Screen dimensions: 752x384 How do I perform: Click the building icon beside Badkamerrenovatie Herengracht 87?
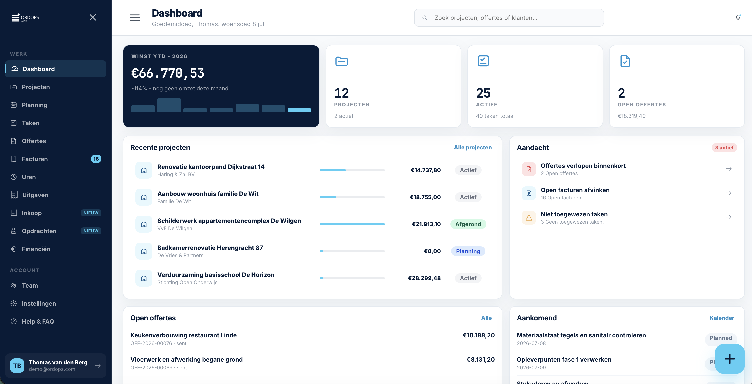pyautogui.click(x=144, y=251)
